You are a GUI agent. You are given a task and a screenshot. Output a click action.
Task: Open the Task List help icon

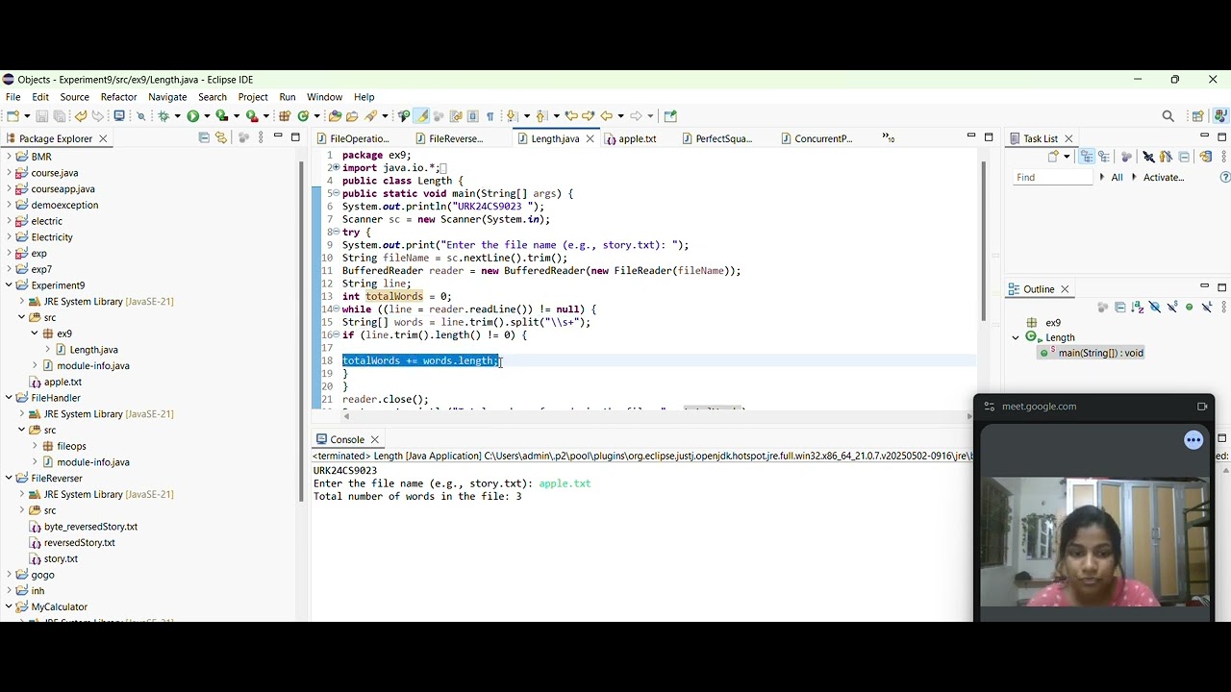pyautogui.click(x=1225, y=177)
